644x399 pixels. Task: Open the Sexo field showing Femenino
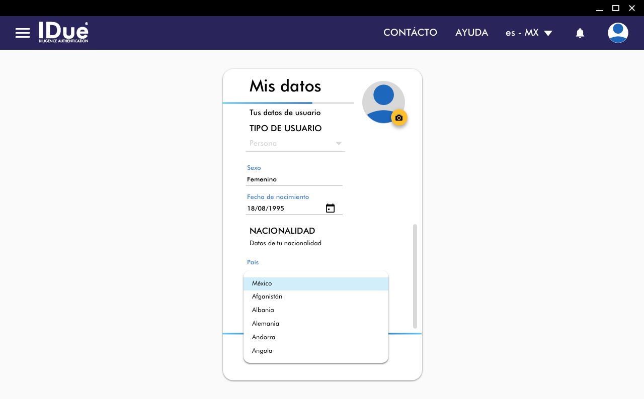[294, 179]
